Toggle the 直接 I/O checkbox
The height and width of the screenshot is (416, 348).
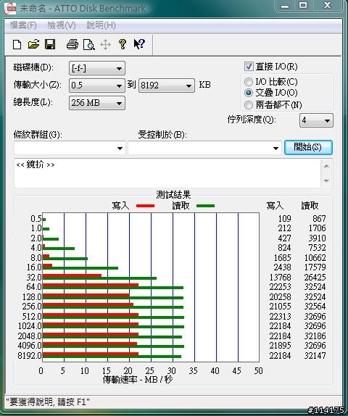point(249,67)
